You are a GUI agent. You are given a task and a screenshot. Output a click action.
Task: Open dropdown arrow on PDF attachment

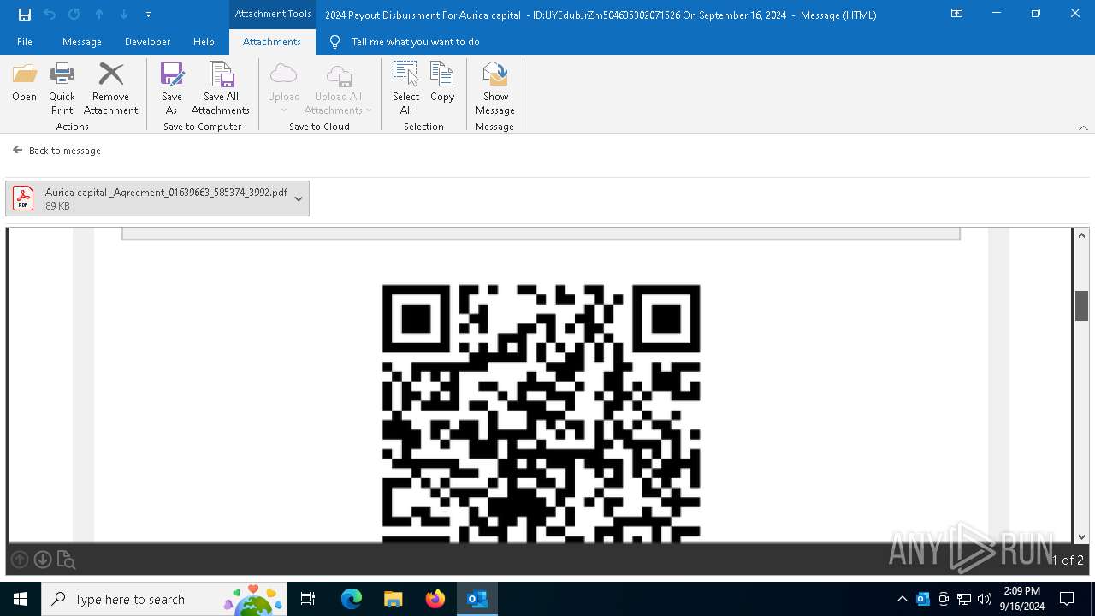click(x=299, y=198)
